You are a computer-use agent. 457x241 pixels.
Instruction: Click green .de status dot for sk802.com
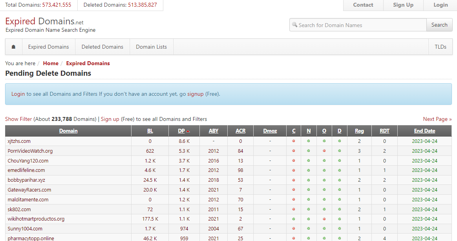click(339, 209)
